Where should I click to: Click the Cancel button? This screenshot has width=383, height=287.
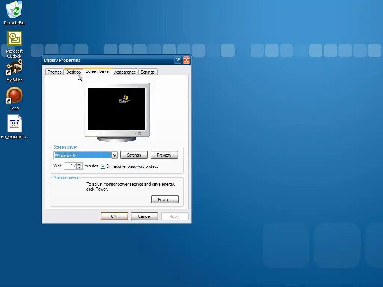point(144,216)
